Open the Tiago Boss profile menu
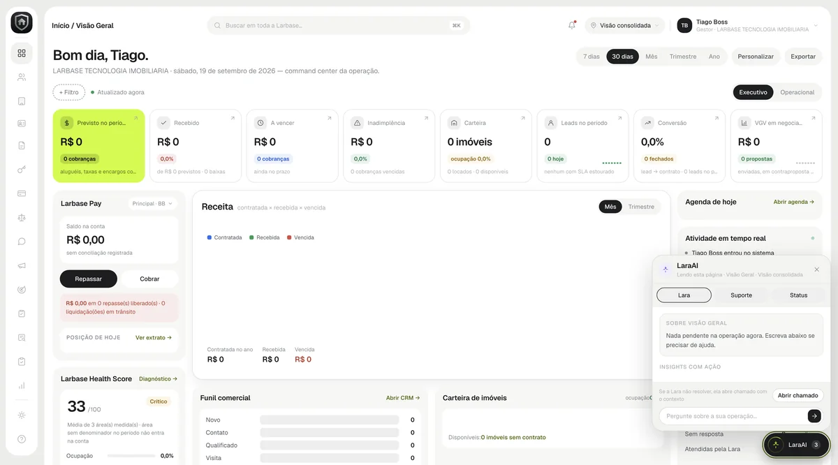 (x=748, y=25)
